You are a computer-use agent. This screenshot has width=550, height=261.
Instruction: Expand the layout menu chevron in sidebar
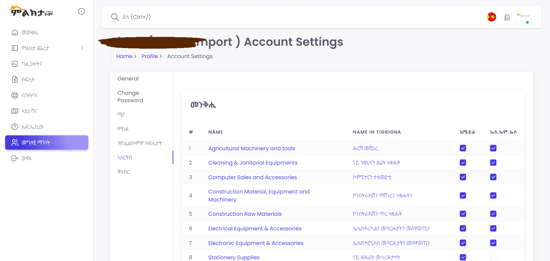82,48
